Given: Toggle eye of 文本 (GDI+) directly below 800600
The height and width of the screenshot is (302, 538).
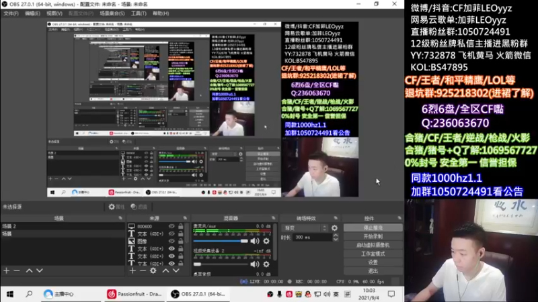Looking at the screenshot, I should (x=171, y=234).
